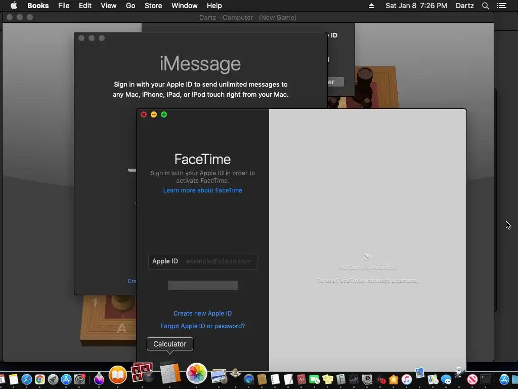Open Safari from the dock
Screen dimensions: 518x389
[x=26, y=379]
